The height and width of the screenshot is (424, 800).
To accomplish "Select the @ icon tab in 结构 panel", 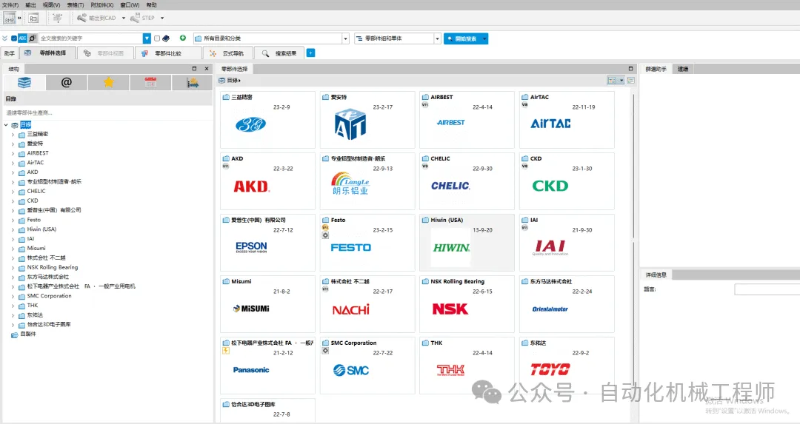I will (67, 83).
